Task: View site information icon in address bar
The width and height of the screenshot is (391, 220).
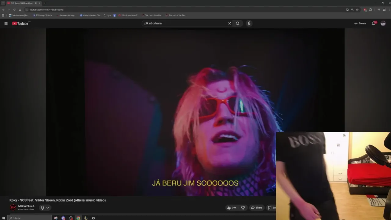Action: [27, 10]
